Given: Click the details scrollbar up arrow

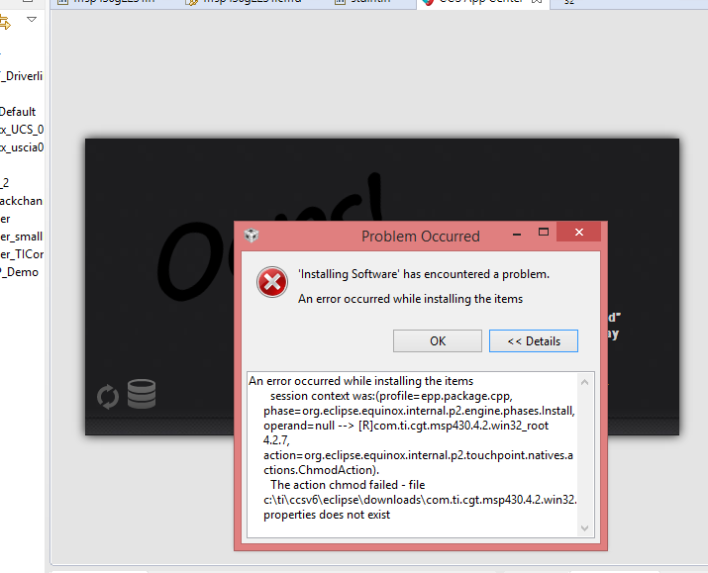Looking at the screenshot, I should pyautogui.click(x=585, y=382).
